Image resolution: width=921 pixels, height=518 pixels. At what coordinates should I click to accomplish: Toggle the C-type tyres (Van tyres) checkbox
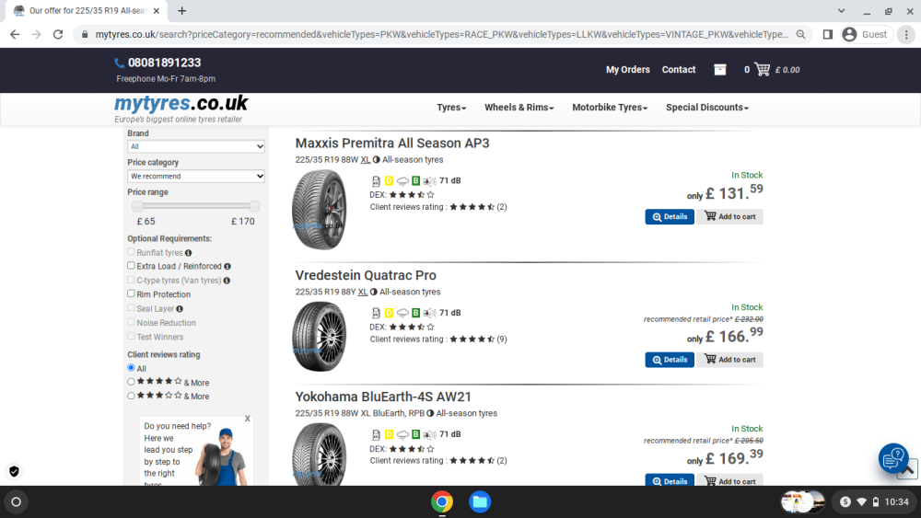(131, 280)
